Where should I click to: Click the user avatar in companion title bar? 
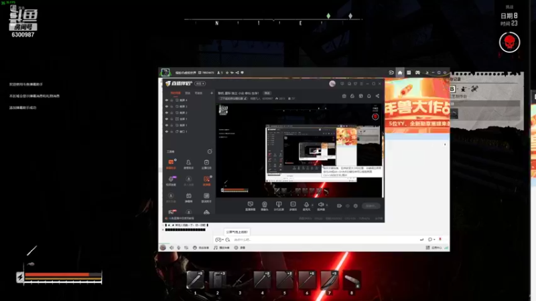332,84
